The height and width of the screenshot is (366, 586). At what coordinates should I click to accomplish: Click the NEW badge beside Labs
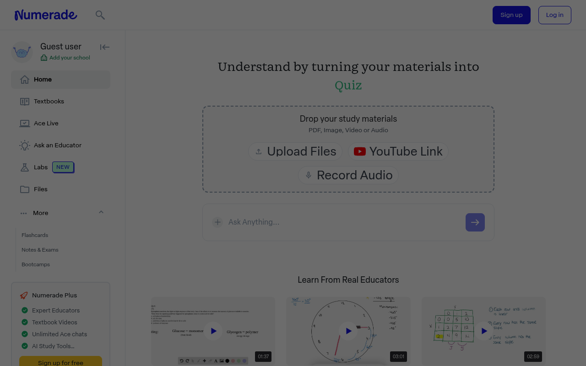pyautogui.click(x=63, y=167)
